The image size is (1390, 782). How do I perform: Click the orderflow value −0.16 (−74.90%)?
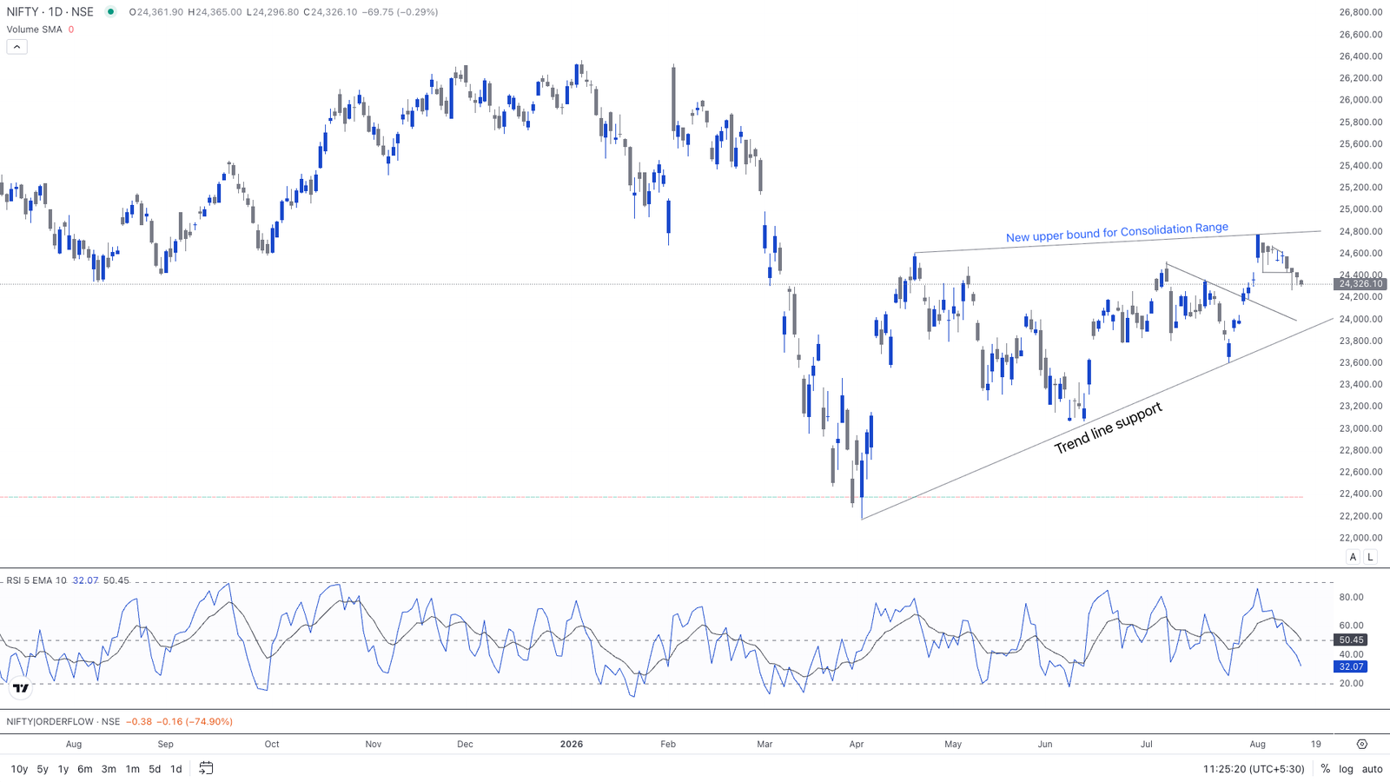tap(195, 721)
